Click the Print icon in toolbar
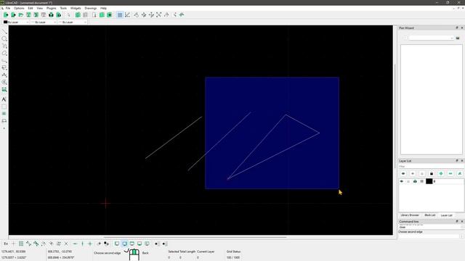This screenshot has width=465, height=261. click(x=51, y=14)
